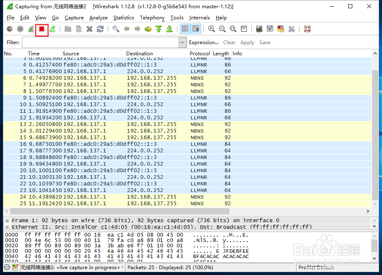Open the Analyze menu
382x275 pixels.
pos(99,18)
